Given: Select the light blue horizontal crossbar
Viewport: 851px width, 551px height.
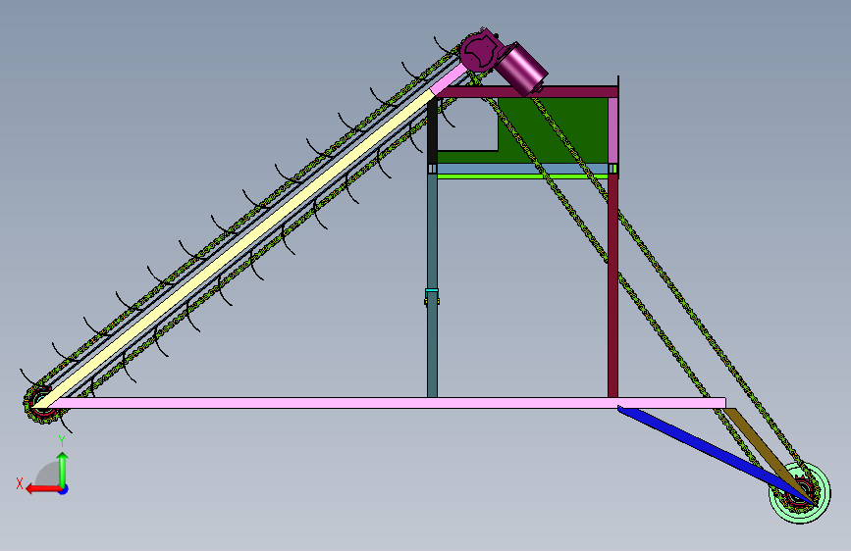Looking at the screenshot, I should (x=522, y=169).
